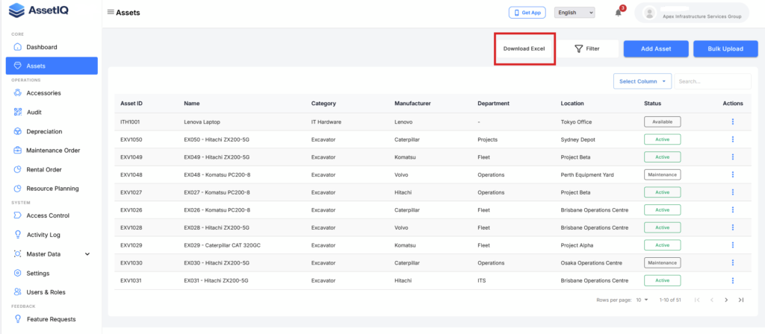Click the Access Control tag icon
Screen dimensions: 765x334
[x=18, y=215]
